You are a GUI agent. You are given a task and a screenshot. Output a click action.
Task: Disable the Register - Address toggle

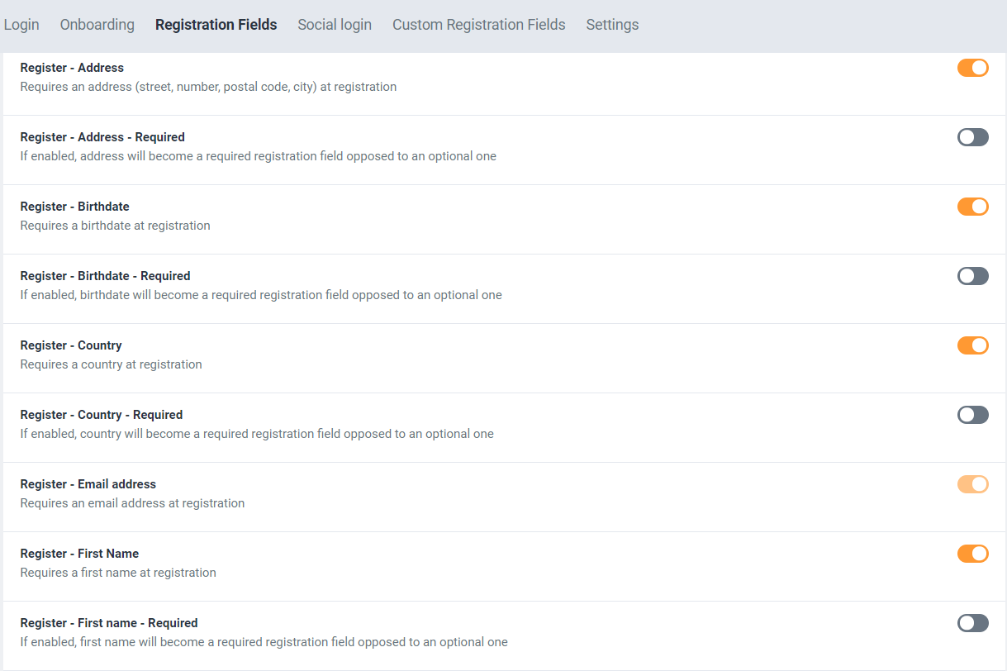[972, 68]
